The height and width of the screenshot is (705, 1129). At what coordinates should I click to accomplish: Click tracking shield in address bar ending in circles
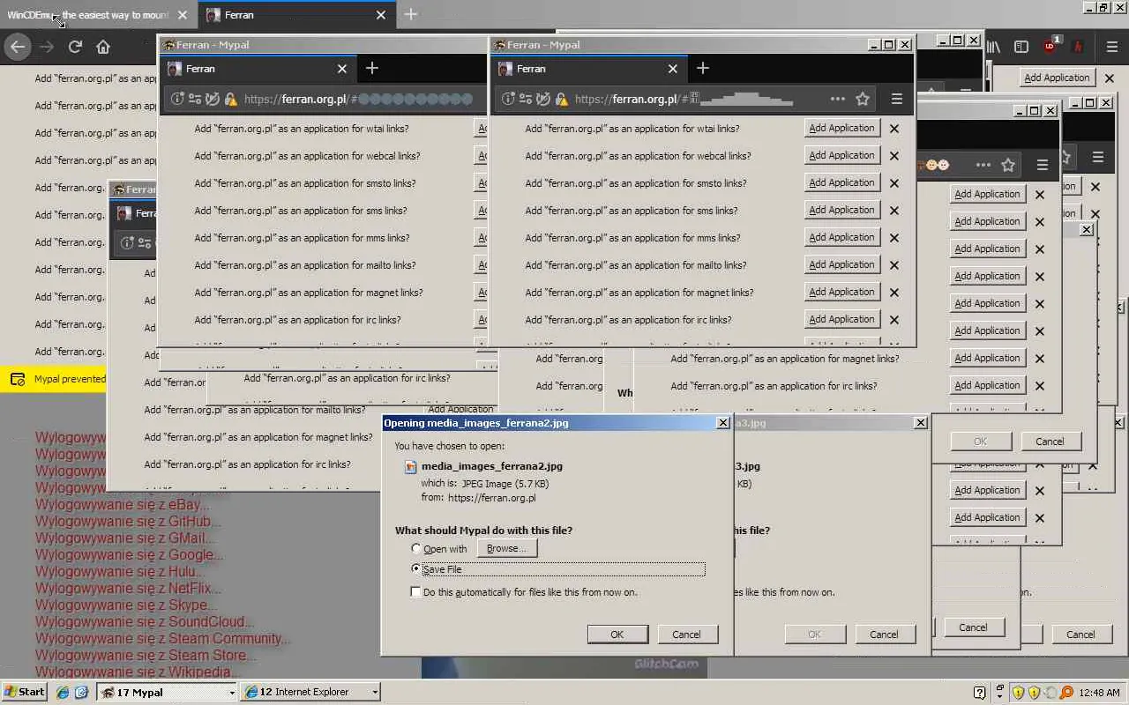click(x=213, y=99)
